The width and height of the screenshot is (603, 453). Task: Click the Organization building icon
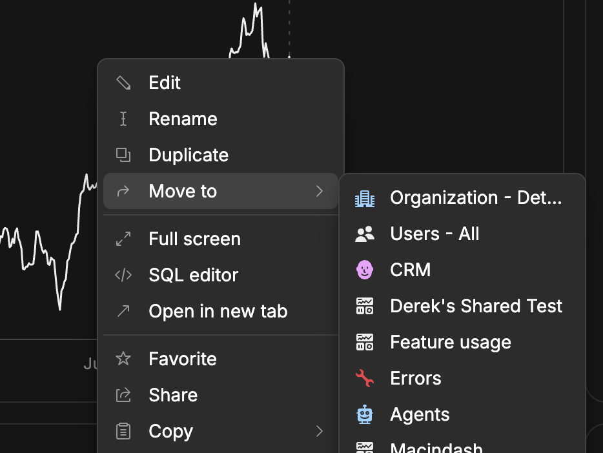365,197
